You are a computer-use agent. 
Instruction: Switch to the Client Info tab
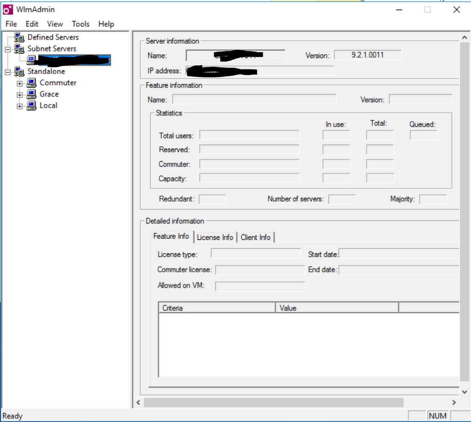click(256, 237)
